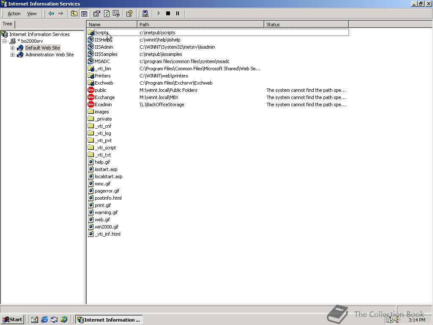Select the _vti_script folder
This screenshot has height=325, width=433.
pyautogui.click(x=102, y=148)
